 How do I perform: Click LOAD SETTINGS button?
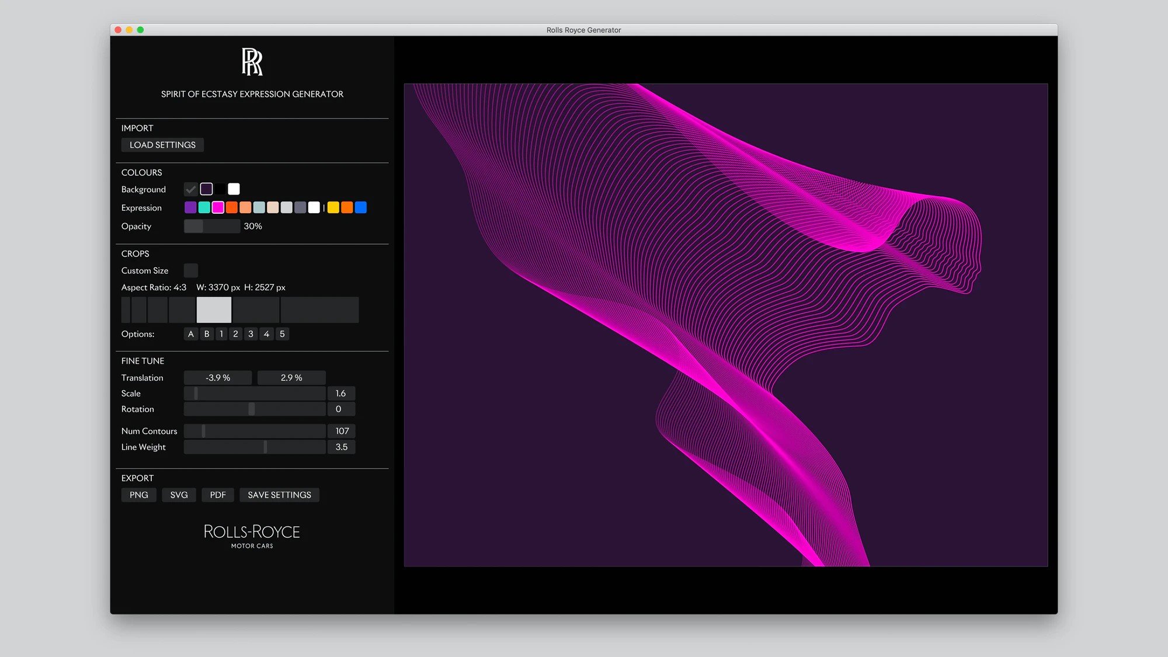coord(162,145)
